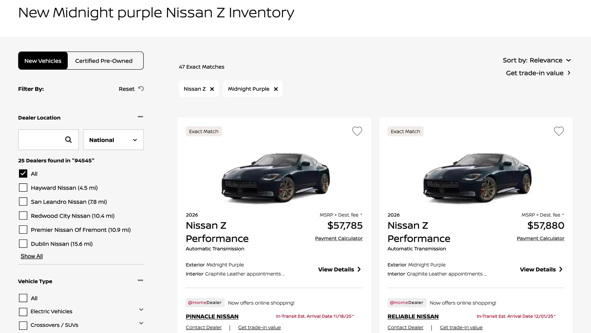This screenshot has height=333, width=591.
Task: Expand the Electric Vehicles subcategory chevron
Action: tap(141, 310)
